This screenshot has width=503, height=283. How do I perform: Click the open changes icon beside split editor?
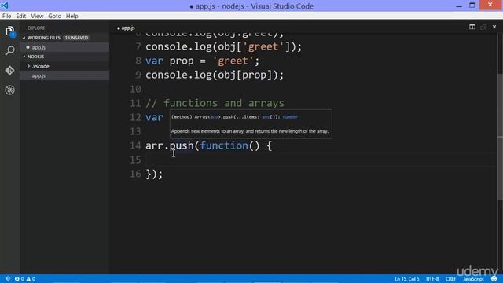point(483,27)
